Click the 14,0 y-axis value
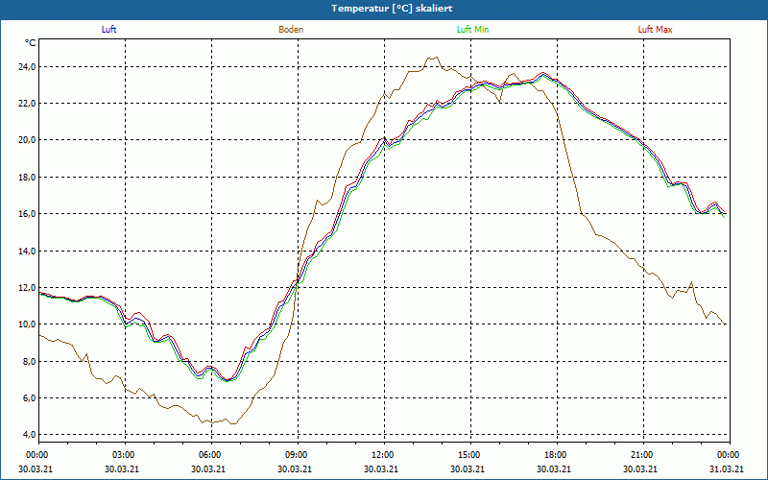 point(28,251)
